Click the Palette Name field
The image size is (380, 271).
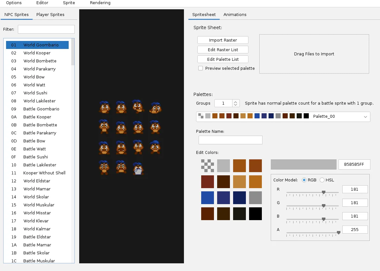point(230,140)
